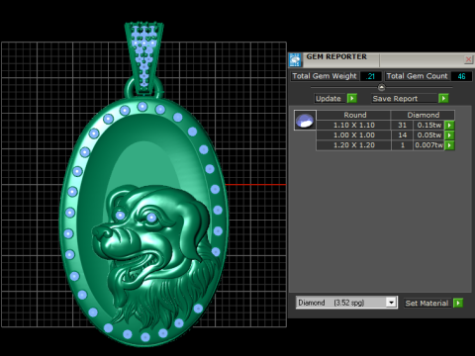Click green arrow on 1.20 X 1.20 row

[x=449, y=145]
